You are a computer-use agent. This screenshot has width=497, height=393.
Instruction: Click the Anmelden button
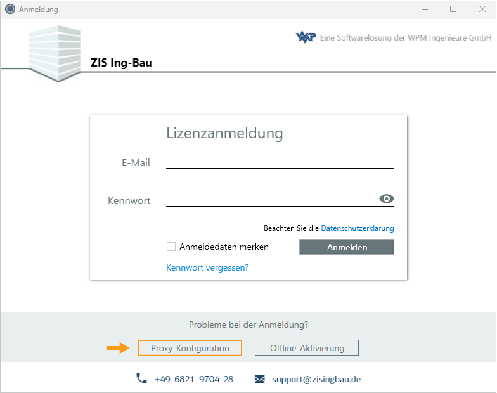pos(346,247)
